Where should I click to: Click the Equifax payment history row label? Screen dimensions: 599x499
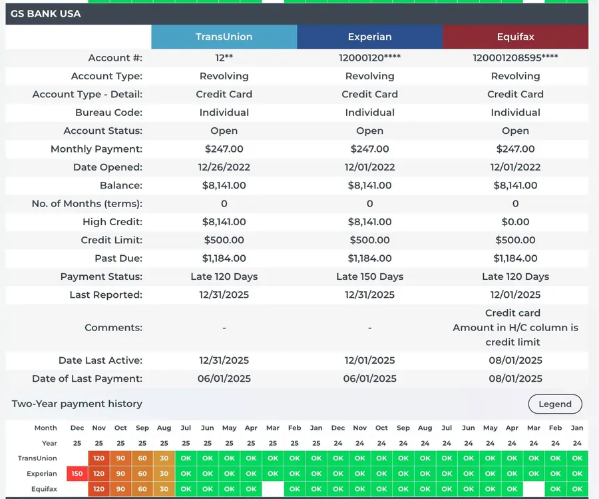tap(45, 489)
